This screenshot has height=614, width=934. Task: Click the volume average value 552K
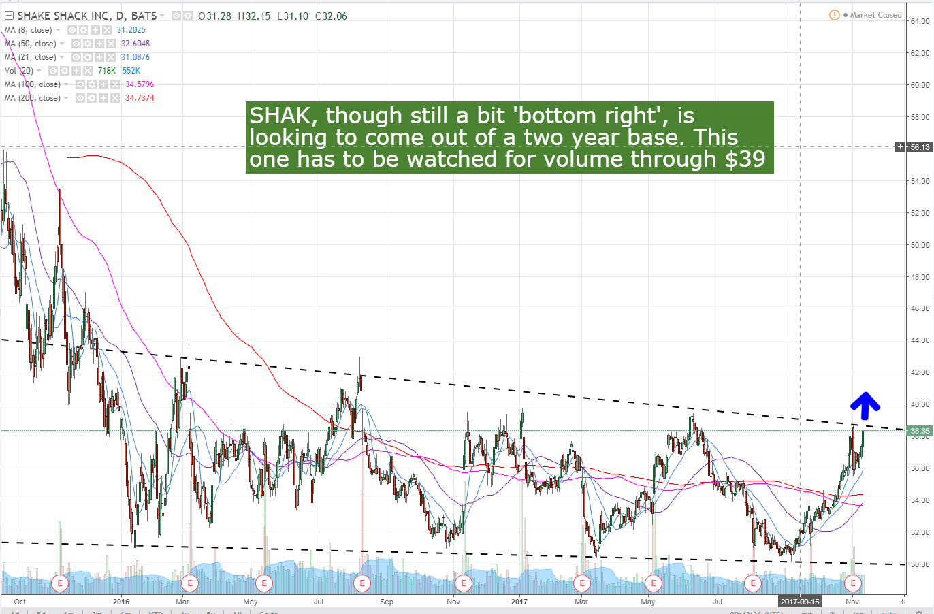click(131, 71)
